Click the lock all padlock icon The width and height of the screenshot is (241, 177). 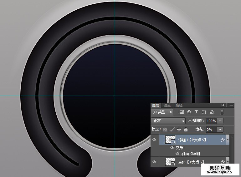point(186,129)
